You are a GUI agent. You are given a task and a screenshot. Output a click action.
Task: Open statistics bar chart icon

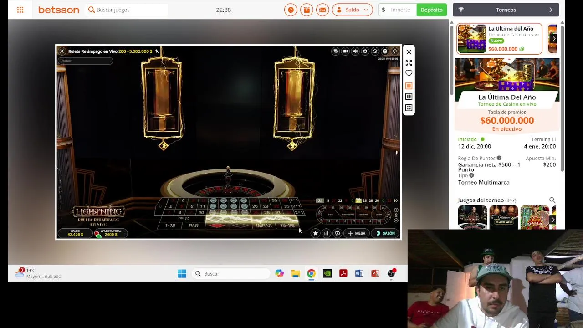point(326,233)
